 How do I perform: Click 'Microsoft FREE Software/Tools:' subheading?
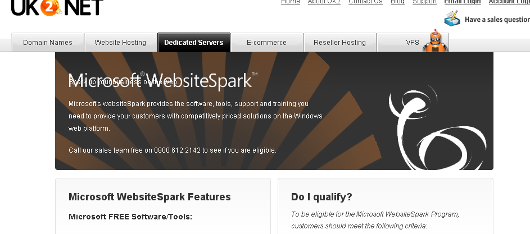pos(130,217)
